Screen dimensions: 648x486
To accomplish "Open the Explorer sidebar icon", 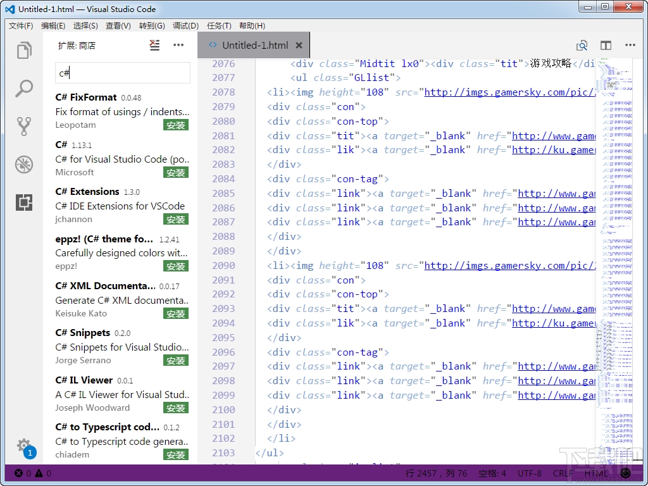I will pos(23,50).
